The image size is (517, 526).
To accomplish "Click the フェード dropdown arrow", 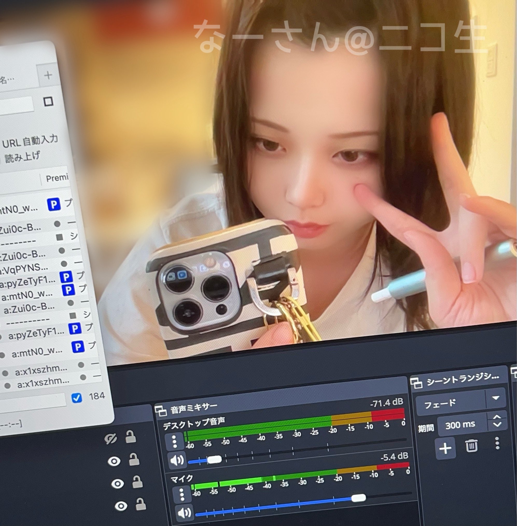I will 496,398.
